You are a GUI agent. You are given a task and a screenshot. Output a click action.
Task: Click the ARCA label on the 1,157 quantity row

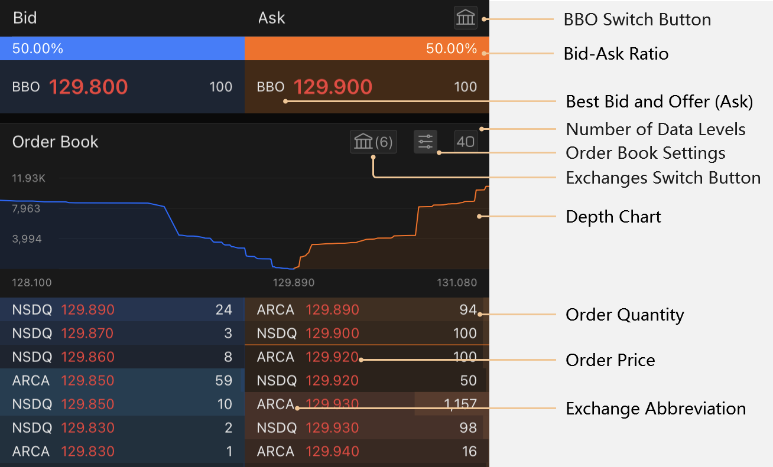275,404
